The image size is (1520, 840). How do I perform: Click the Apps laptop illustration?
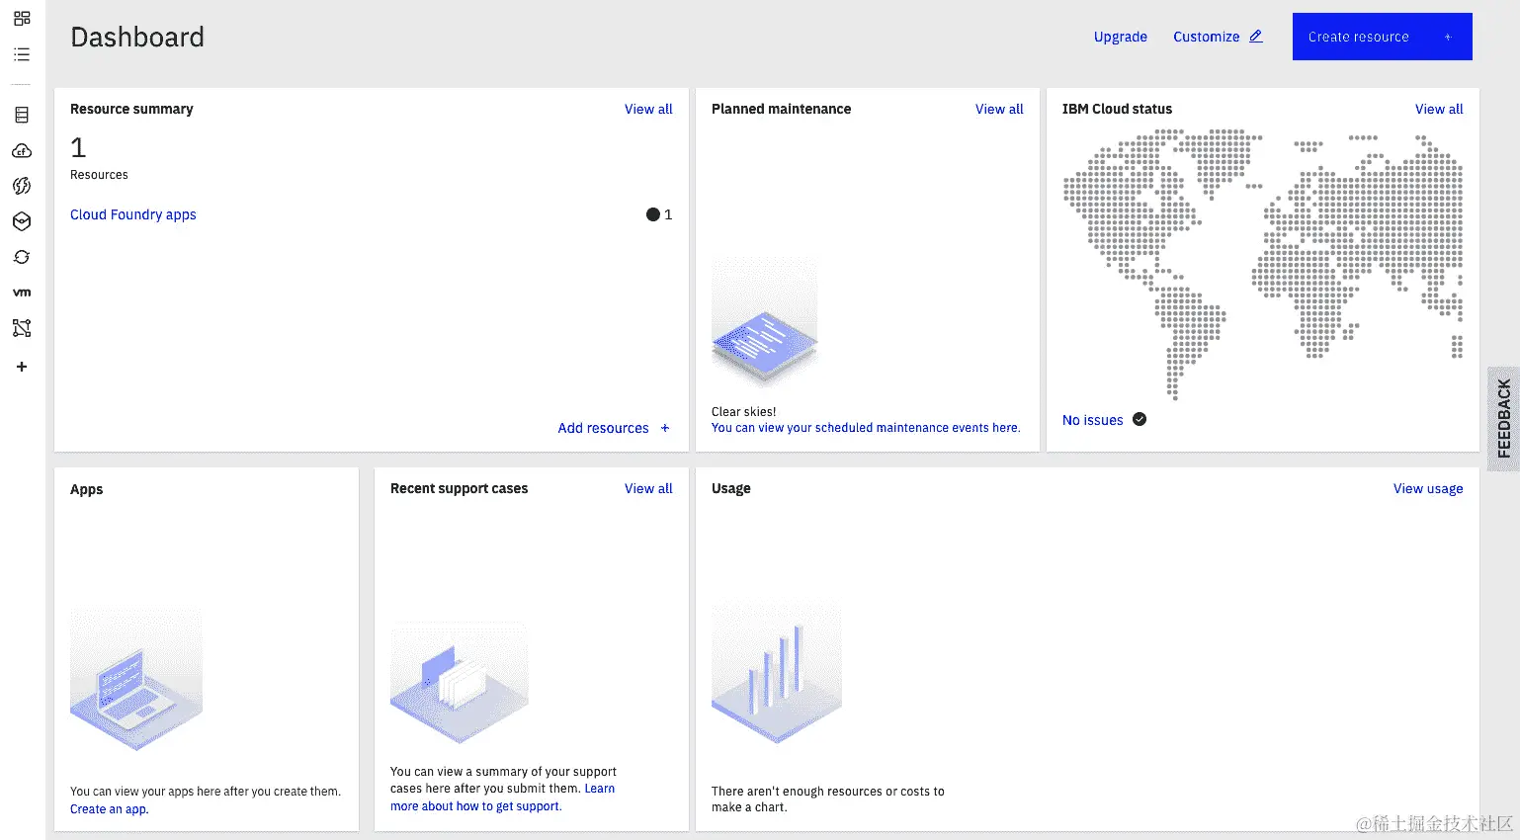tap(136, 680)
